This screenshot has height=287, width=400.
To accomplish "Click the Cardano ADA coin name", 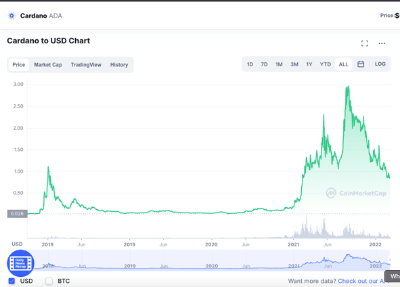I will (x=41, y=16).
